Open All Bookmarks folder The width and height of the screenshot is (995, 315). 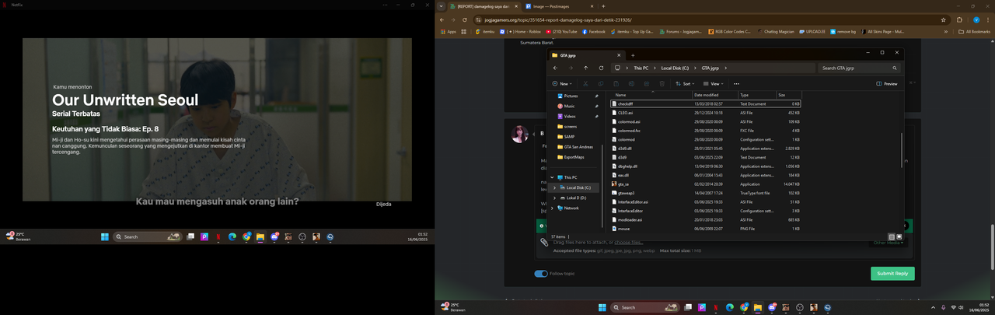click(975, 32)
